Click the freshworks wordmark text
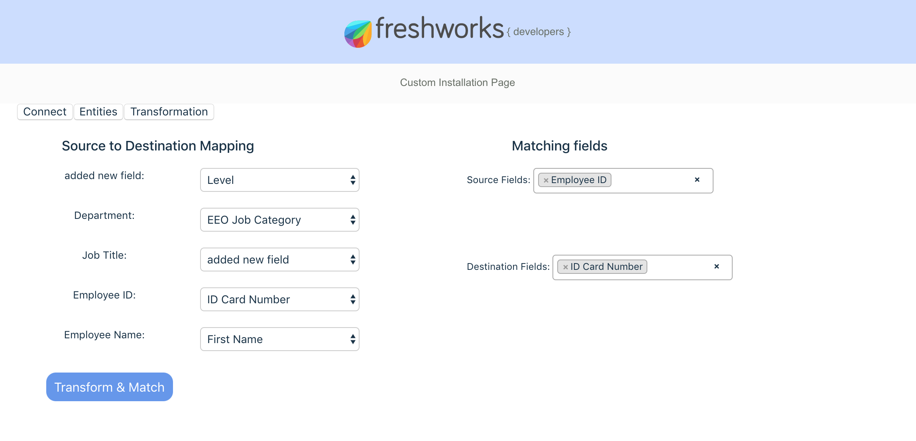This screenshot has height=441, width=916. pos(439,29)
